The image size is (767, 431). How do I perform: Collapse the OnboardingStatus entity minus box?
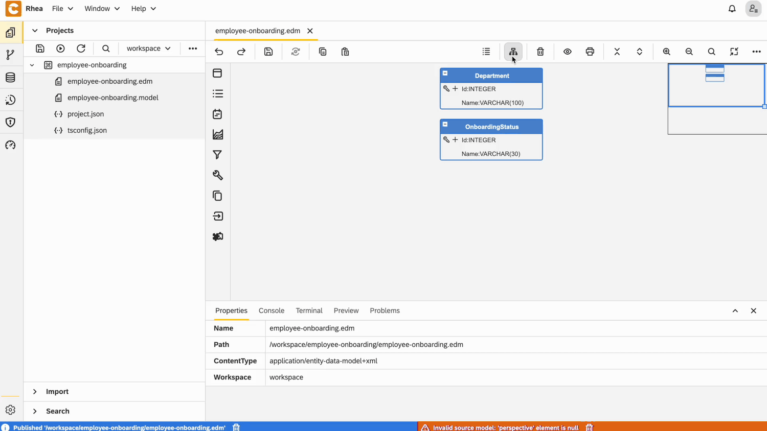(445, 125)
